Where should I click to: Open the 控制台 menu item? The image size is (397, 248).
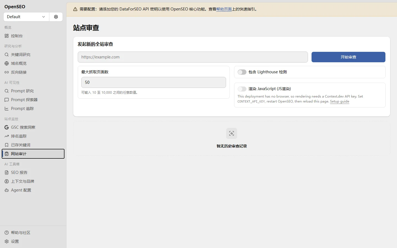pos(33,36)
